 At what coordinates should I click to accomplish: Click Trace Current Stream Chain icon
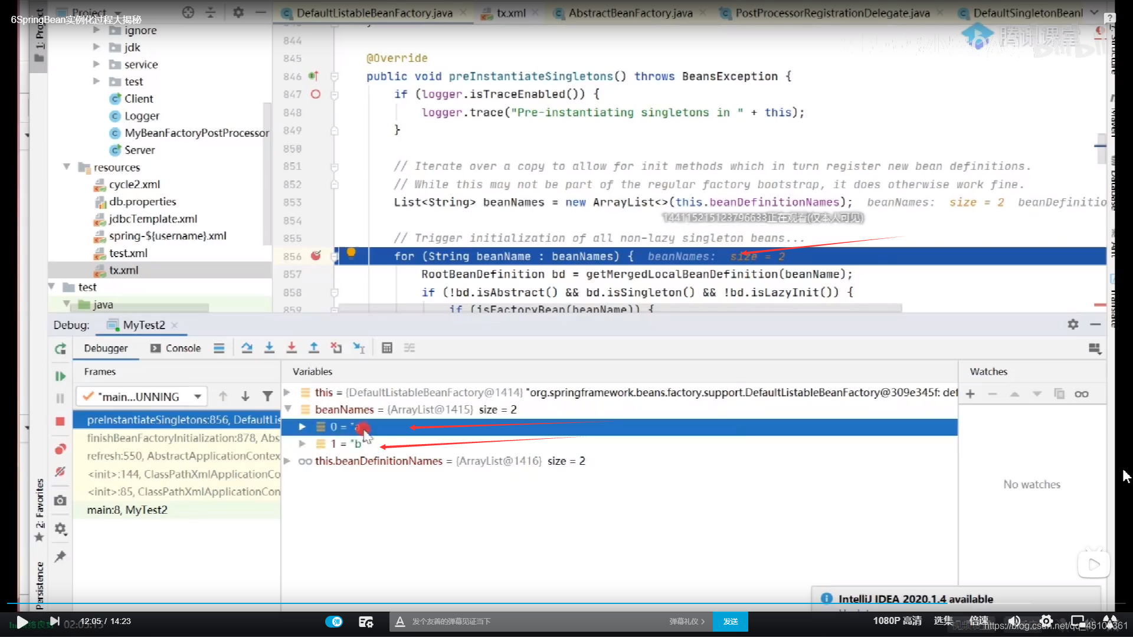410,348
